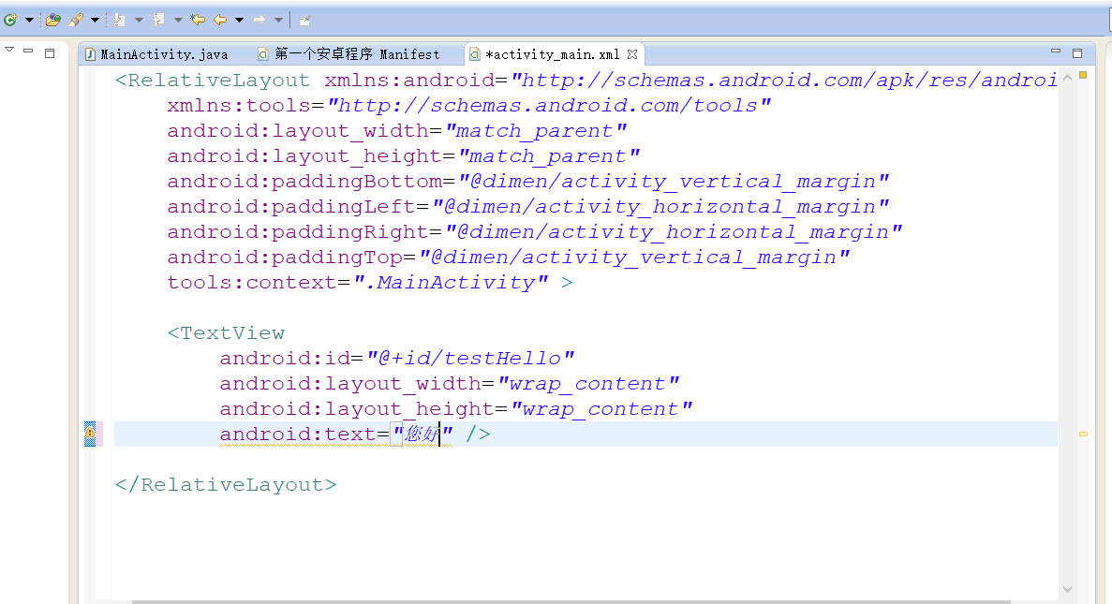Click the Forward navigation arrow icon
The width and height of the screenshot is (1112, 604).
tap(259, 20)
